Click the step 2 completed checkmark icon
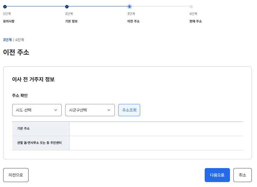 click(x=67, y=7)
